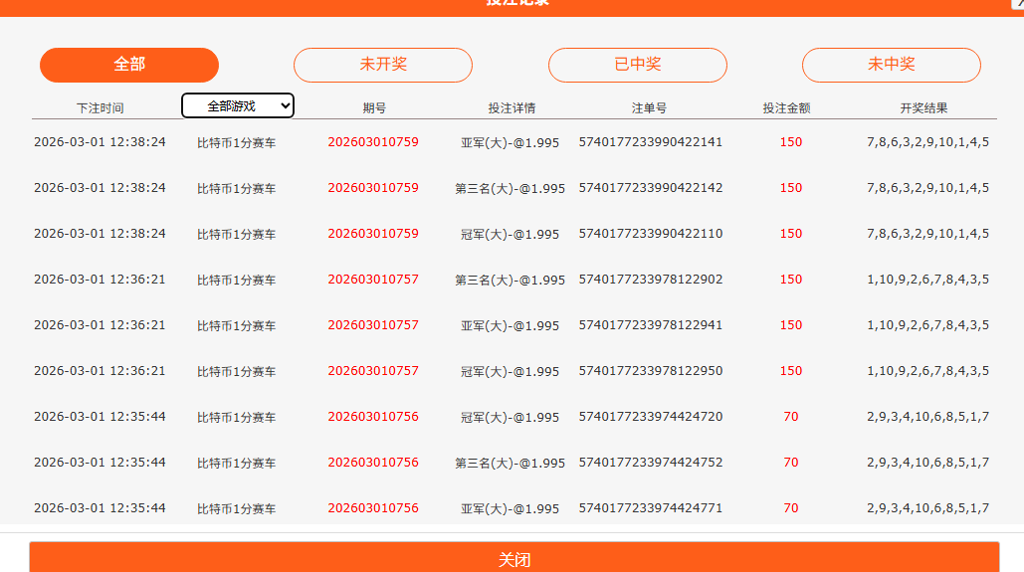Switch to the 全部 tab
Screen dimensions: 1024x572
[x=129, y=65]
